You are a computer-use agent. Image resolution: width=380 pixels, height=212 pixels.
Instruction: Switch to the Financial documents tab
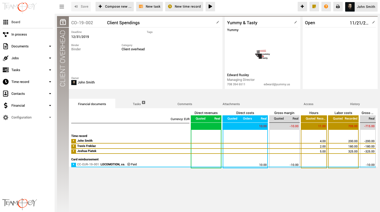pos(92,104)
